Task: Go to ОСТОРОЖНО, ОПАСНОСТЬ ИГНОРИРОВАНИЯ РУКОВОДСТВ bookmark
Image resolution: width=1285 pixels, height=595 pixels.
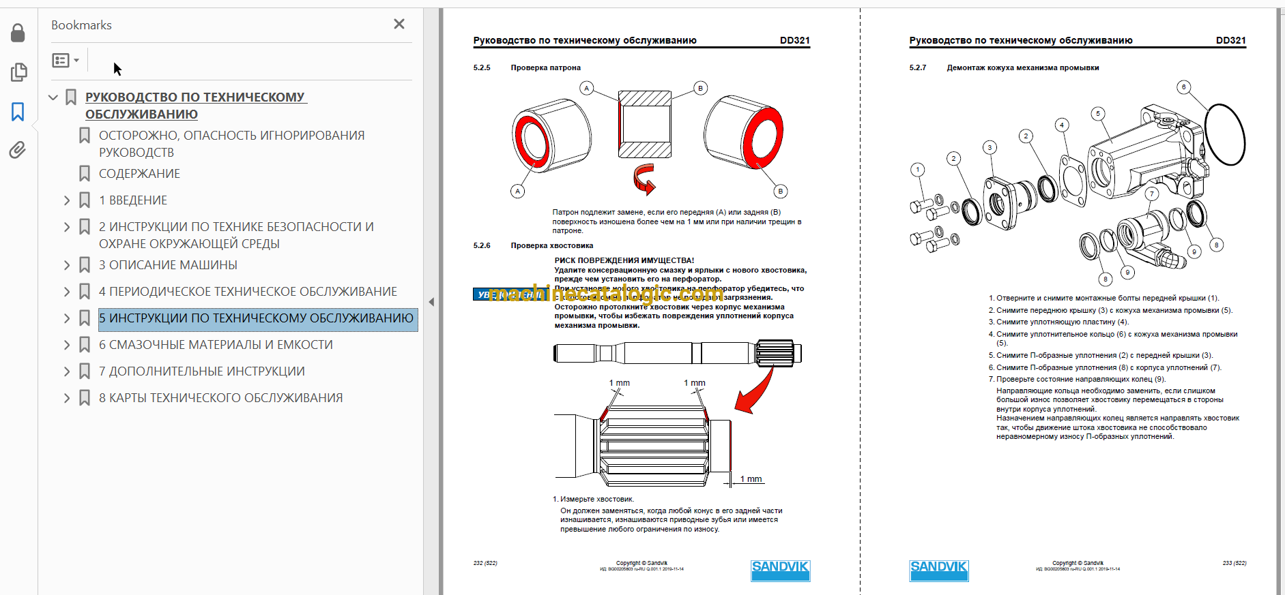Action: [x=232, y=144]
